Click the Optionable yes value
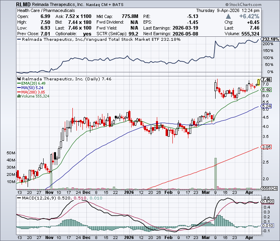 coord(87,34)
